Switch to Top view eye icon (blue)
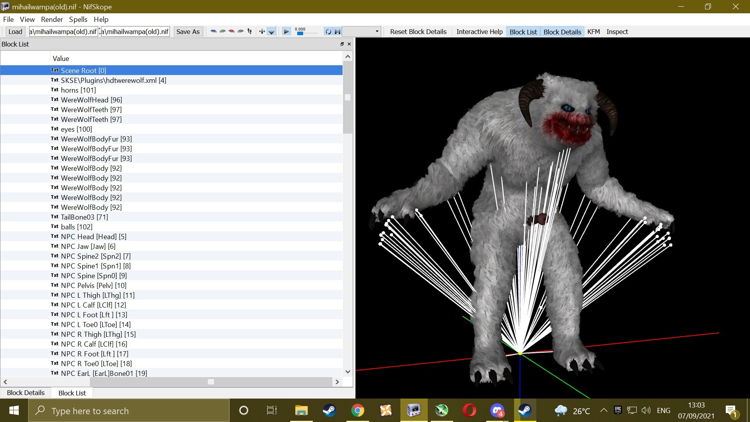 213,32
